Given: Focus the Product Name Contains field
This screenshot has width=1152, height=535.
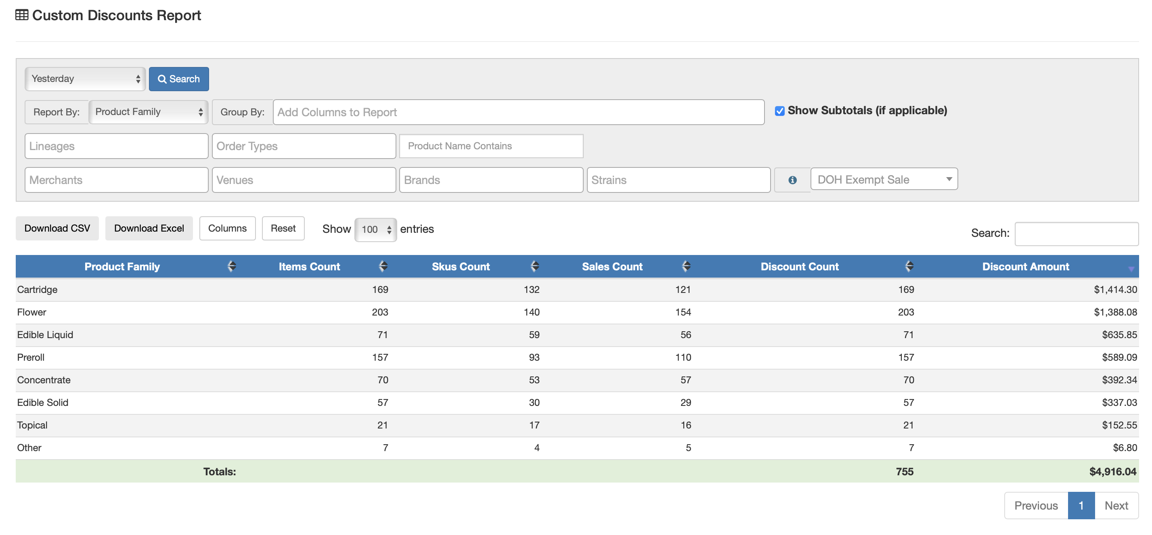Looking at the screenshot, I should [x=491, y=146].
